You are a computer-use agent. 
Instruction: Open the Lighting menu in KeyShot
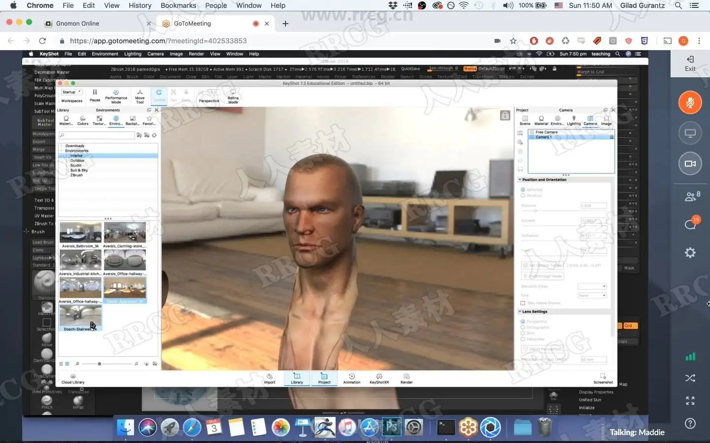133,54
